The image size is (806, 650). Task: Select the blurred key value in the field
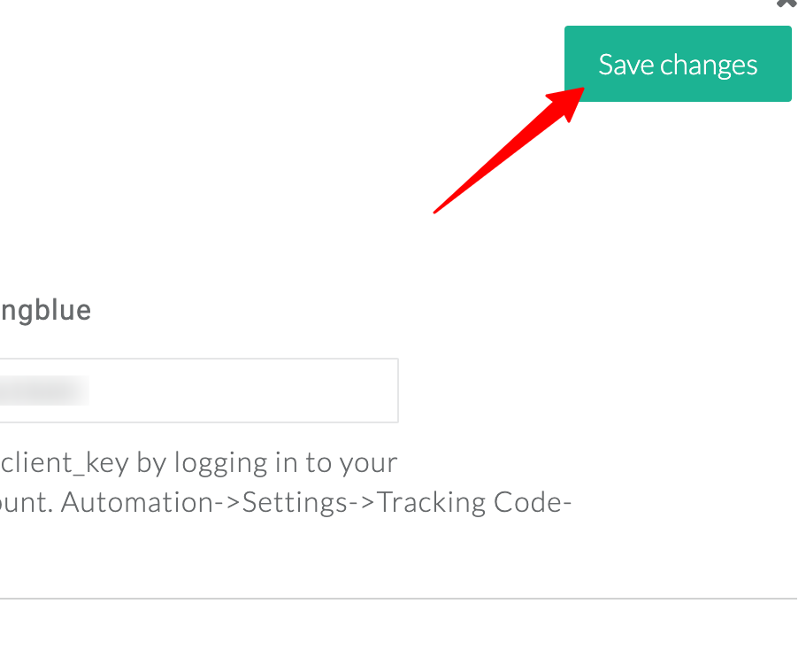(44, 391)
